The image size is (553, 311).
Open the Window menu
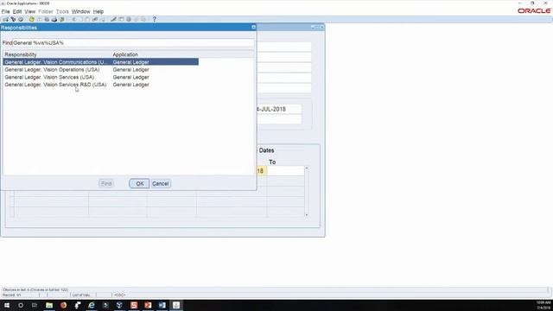coord(80,11)
